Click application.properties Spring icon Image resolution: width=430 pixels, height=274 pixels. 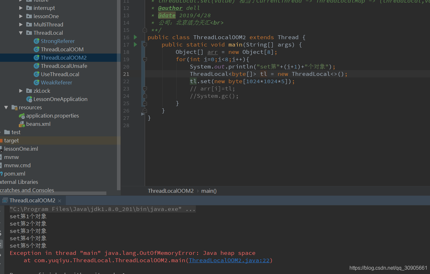[x=22, y=116]
